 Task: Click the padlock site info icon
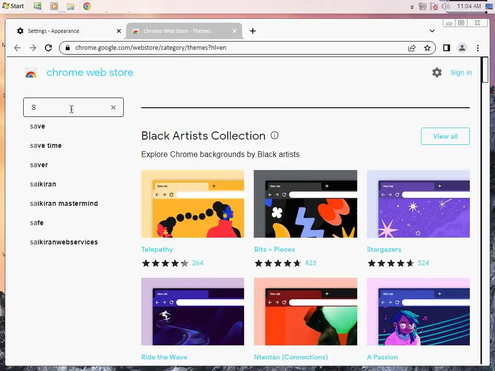[68, 48]
